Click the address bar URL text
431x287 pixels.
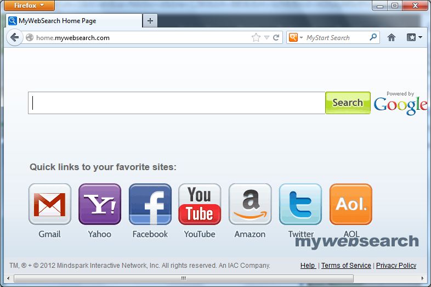(x=73, y=38)
